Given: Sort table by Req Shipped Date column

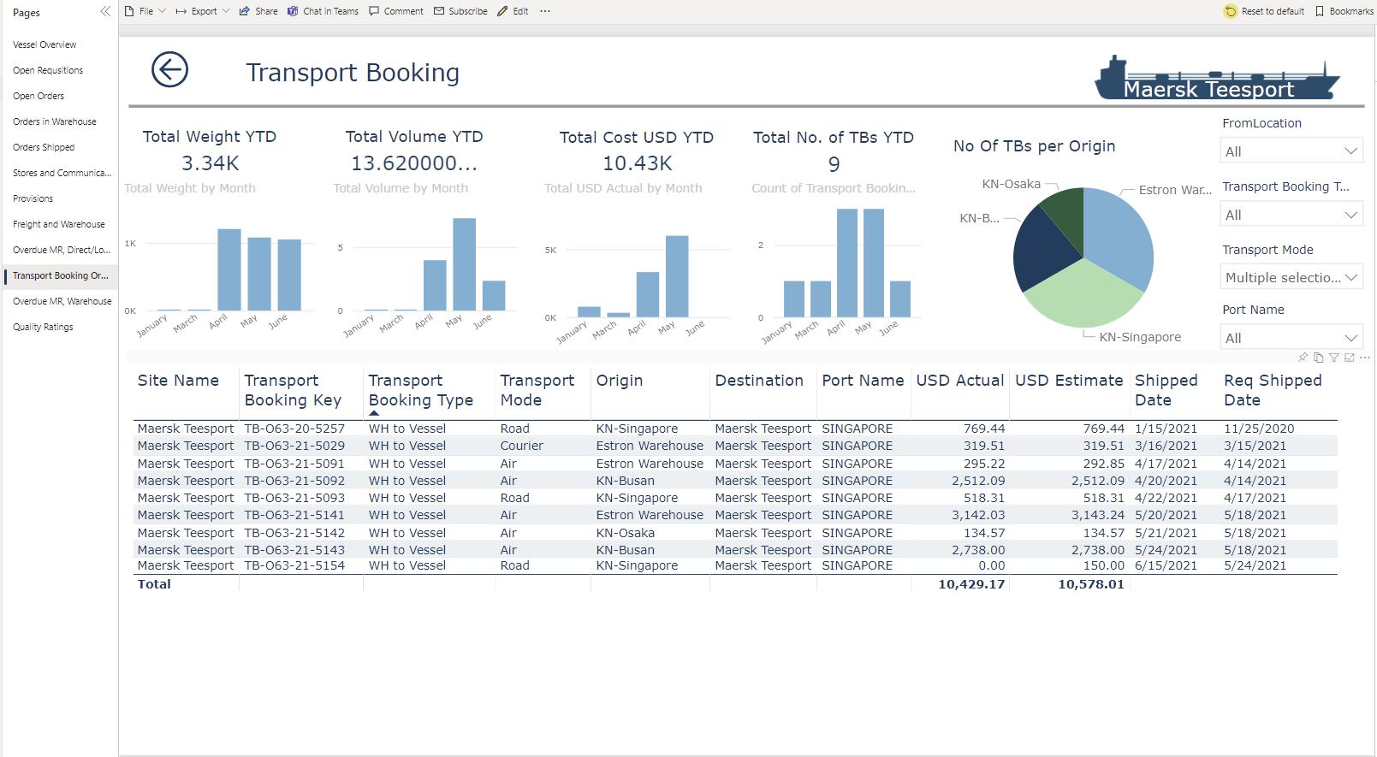Looking at the screenshot, I should point(1273,390).
